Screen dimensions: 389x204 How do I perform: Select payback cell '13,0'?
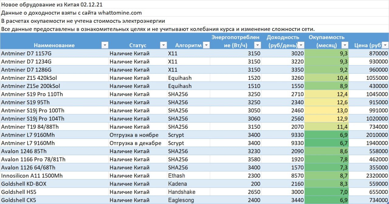pos(327,110)
